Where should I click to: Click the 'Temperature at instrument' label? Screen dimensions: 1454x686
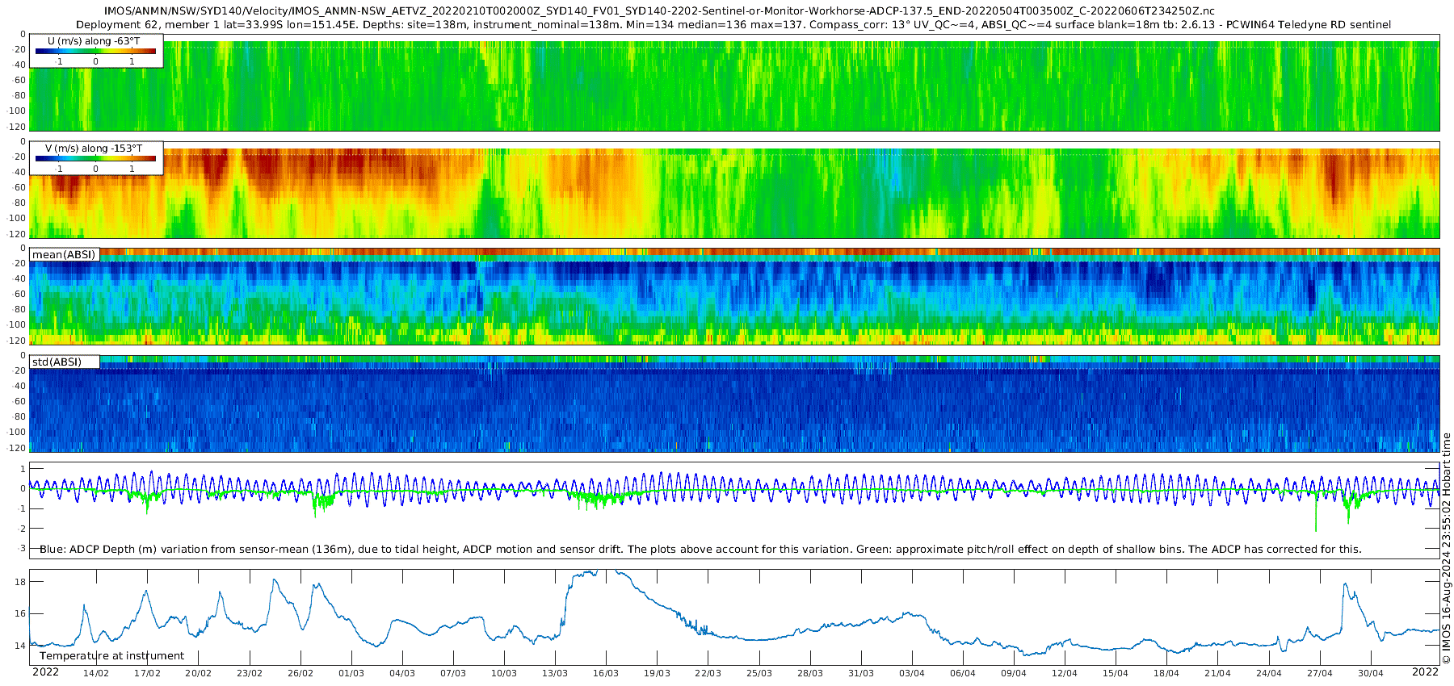click(112, 656)
